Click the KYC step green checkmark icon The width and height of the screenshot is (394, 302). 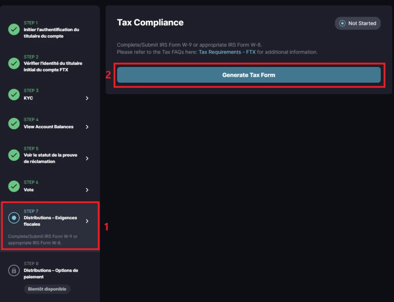pos(14,94)
